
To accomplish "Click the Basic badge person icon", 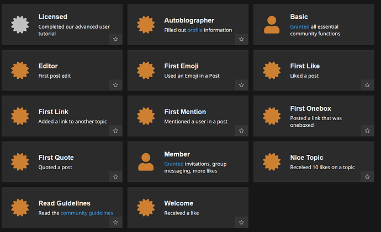I will [x=272, y=24].
